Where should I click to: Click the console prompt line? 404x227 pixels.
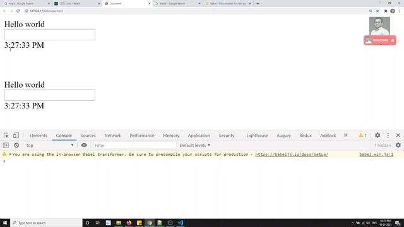point(202,161)
